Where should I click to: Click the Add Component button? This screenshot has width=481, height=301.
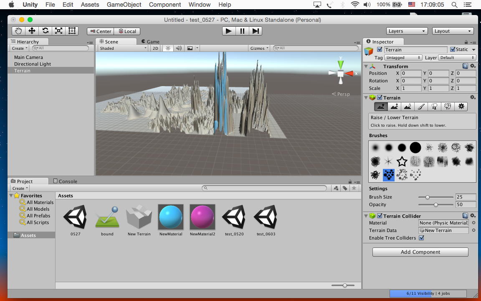click(420, 252)
